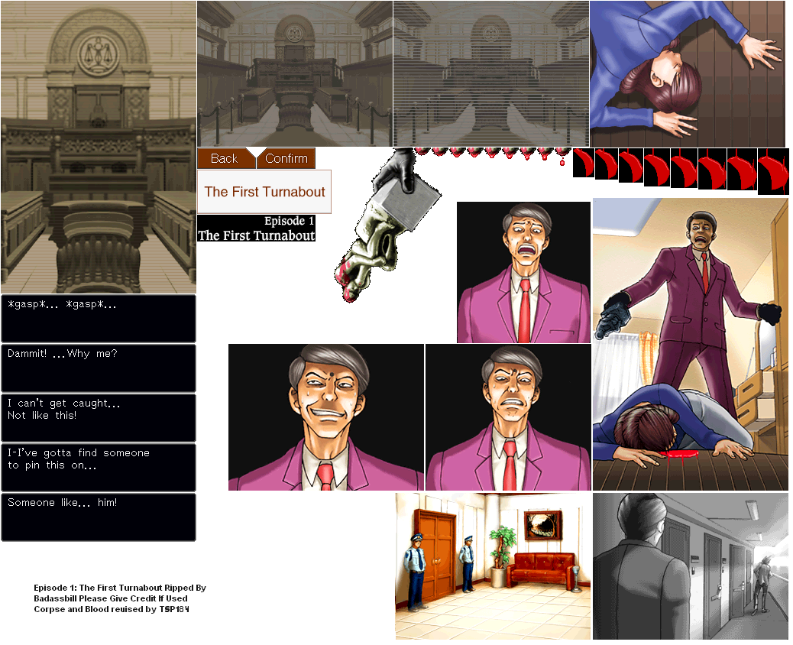Screen dimensions: 793x645
Task: Open the murder scene with standing man
Action: tap(691, 345)
